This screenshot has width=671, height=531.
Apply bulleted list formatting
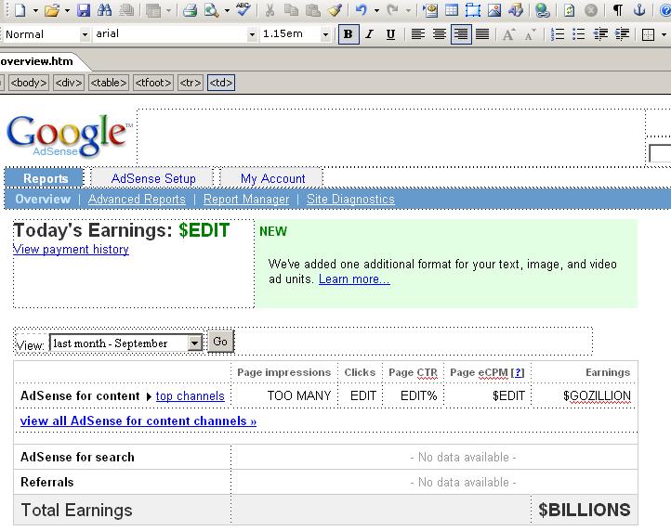click(x=579, y=34)
